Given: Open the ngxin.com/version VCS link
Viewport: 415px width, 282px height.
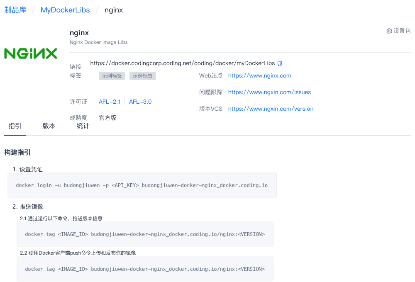Looking at the screenshot, I should [x=271, y=109].
